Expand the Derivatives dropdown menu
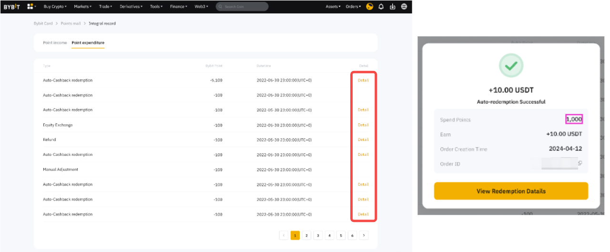 click(131, 7)
